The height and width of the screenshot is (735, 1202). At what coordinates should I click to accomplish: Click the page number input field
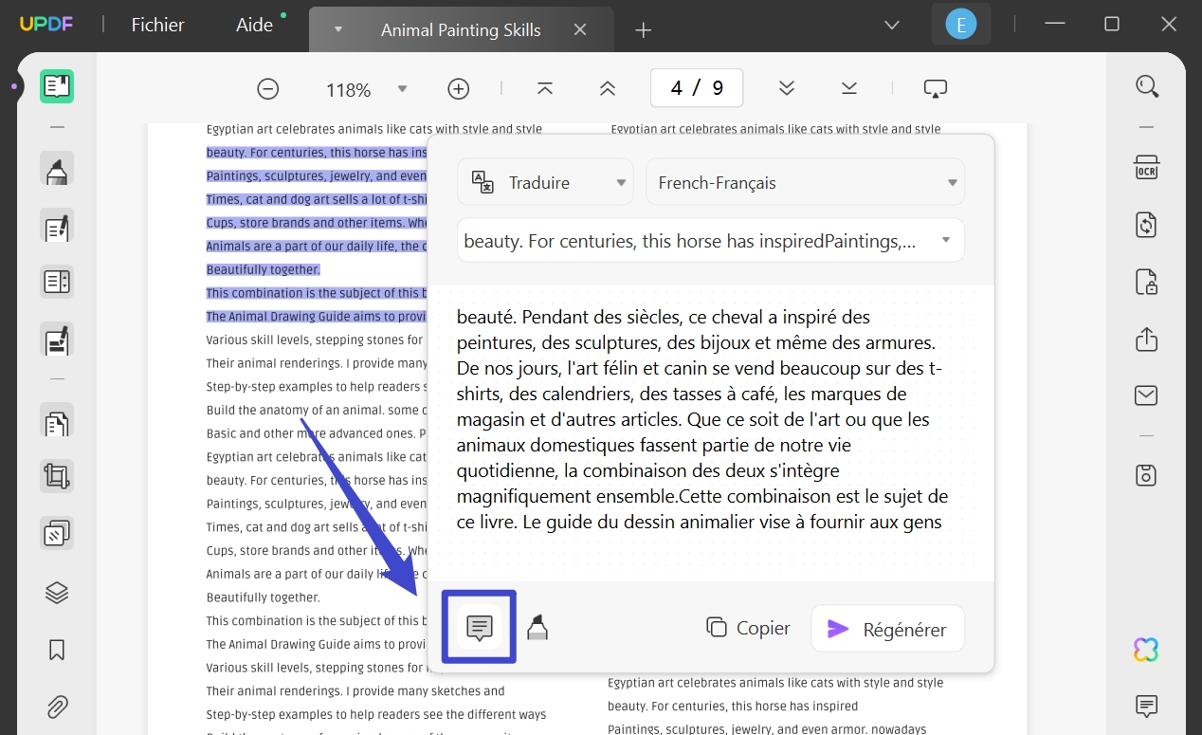(696, 87)
